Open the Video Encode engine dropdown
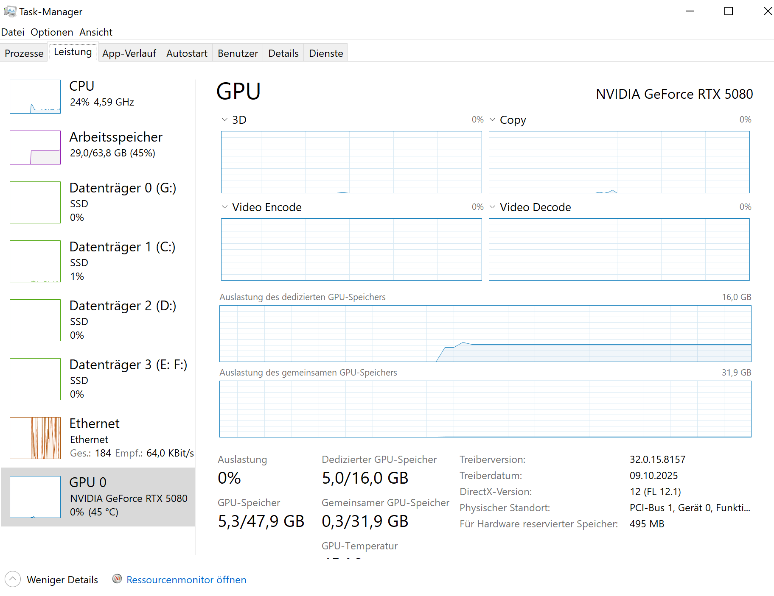The image size is (774, 596). click(x=224, y=207)
